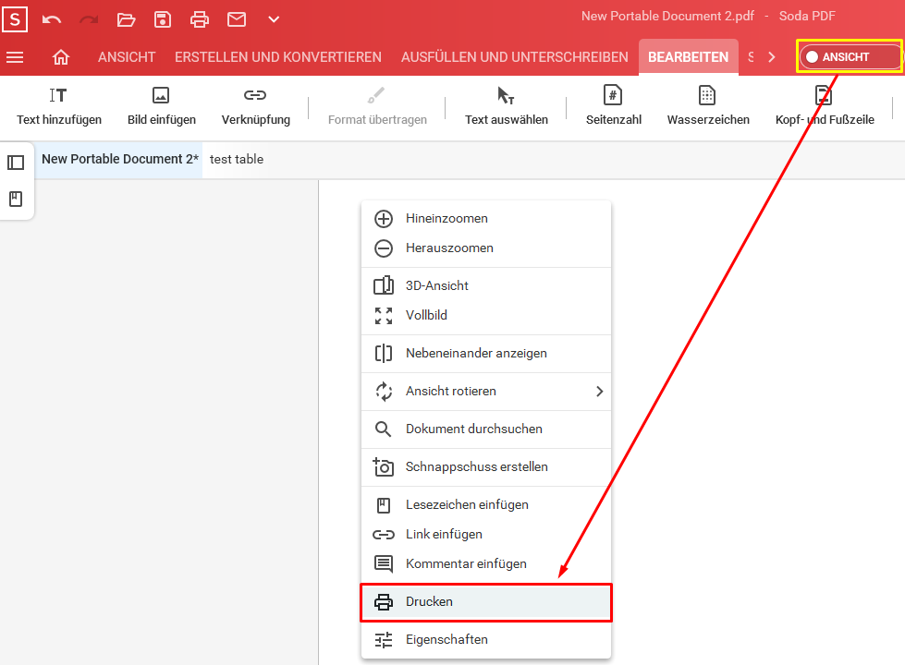The width and height of the screenshot is (905, 665).
Task: Save the document with disk icon
Action: (163, 19)
